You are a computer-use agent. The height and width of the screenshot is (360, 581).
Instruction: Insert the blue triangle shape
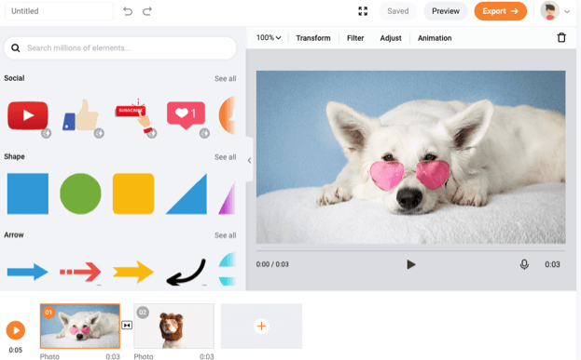187,194
